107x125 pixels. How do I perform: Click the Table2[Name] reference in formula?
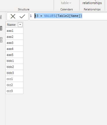(x=69, y=16)
